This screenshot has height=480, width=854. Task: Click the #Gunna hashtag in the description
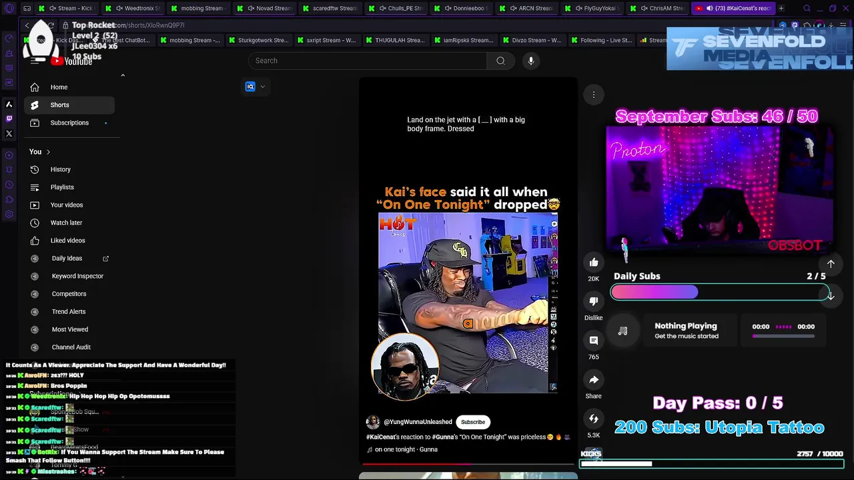(x=444, y=437)
